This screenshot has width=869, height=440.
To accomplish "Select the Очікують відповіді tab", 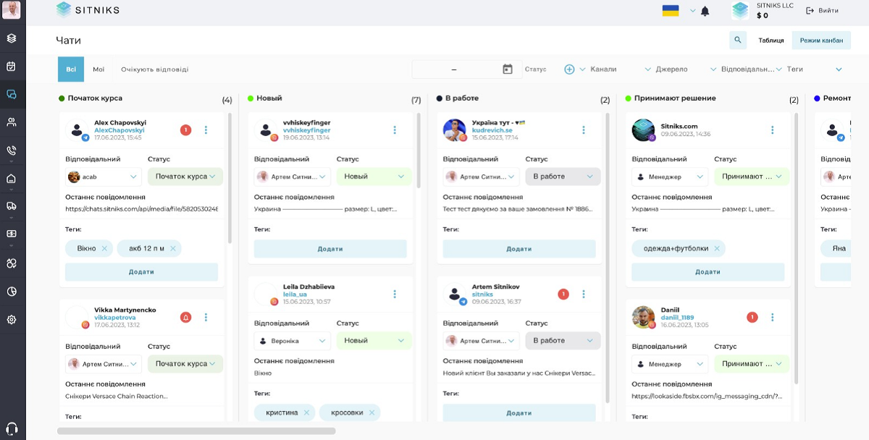I will click(x=155, y=69).
